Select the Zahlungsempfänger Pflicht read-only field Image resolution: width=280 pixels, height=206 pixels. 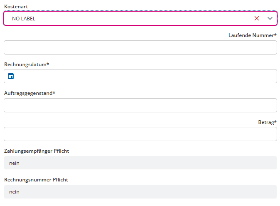140,163
